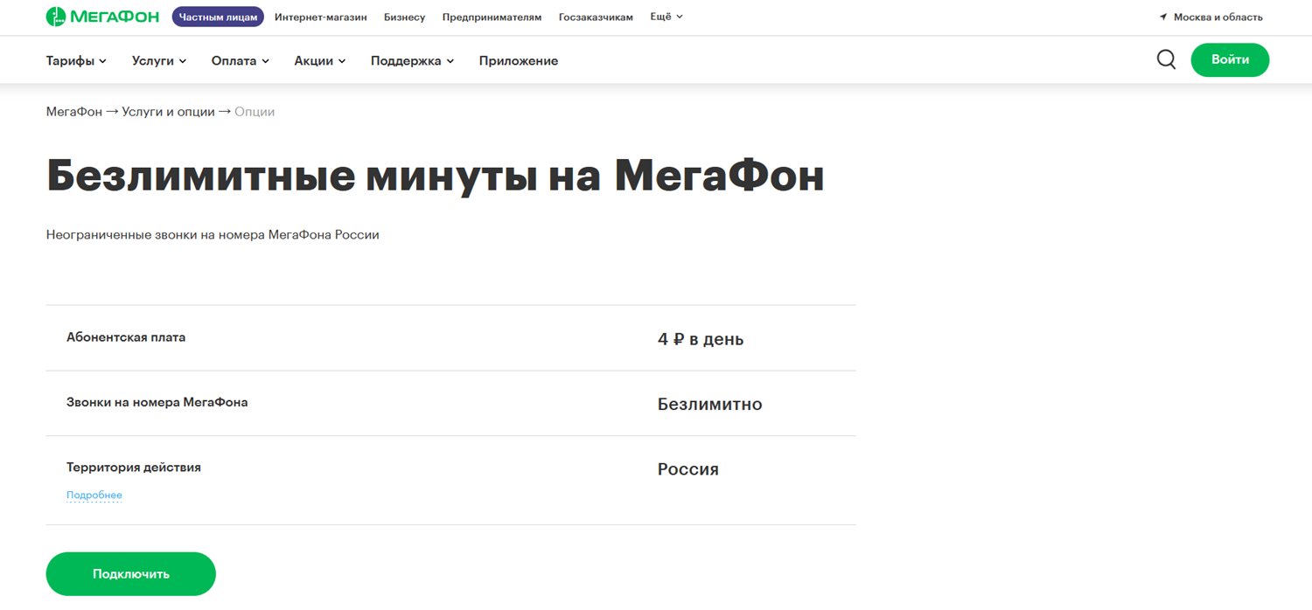1312x610 pixels.
Task: Select the Частным лицам tab
Action: [x=218, y=17]
